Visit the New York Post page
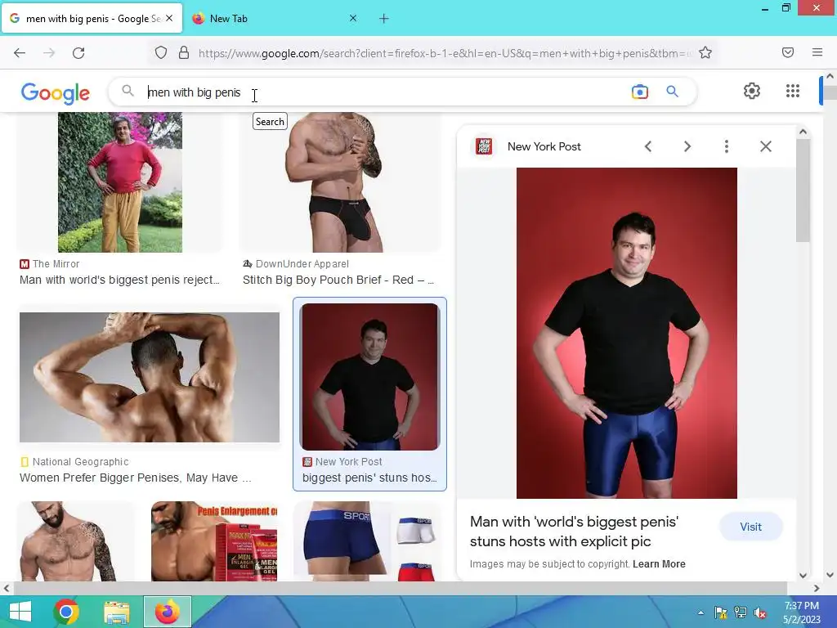The width and height of the screenshot is (837, 628). pos(750,527)
